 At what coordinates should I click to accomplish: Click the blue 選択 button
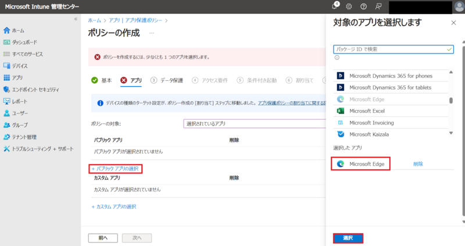(x=348, y=238)
